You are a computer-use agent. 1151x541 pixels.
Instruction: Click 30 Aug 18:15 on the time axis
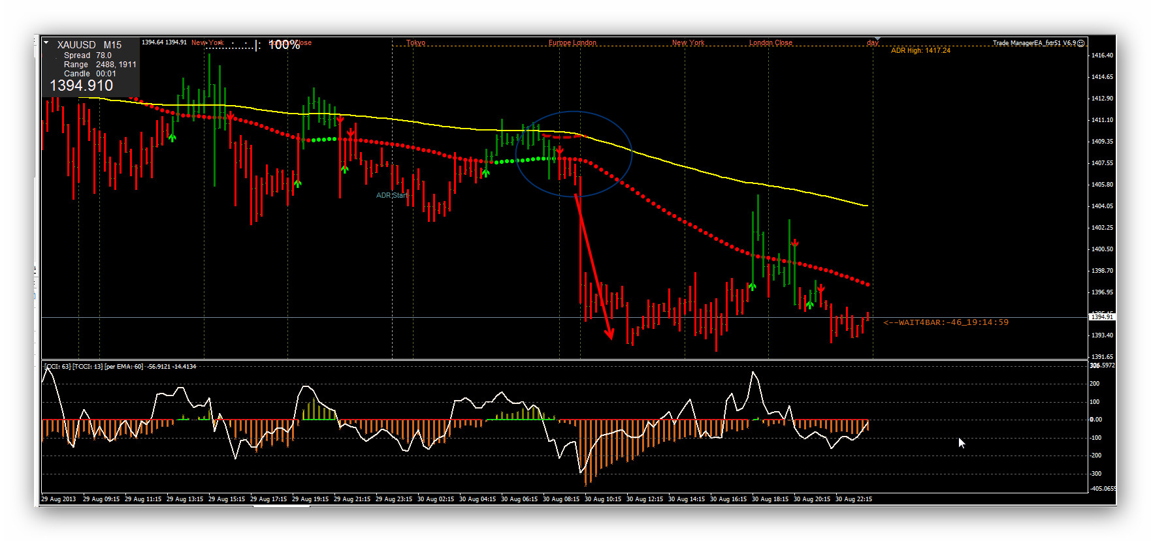click(x=770, y=499)
